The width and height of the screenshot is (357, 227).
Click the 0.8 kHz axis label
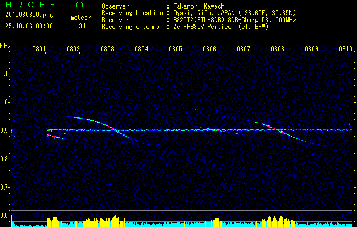[x=5, y=159]
